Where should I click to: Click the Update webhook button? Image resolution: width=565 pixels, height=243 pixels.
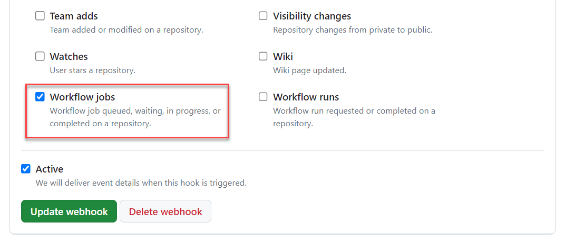(69, 211)
